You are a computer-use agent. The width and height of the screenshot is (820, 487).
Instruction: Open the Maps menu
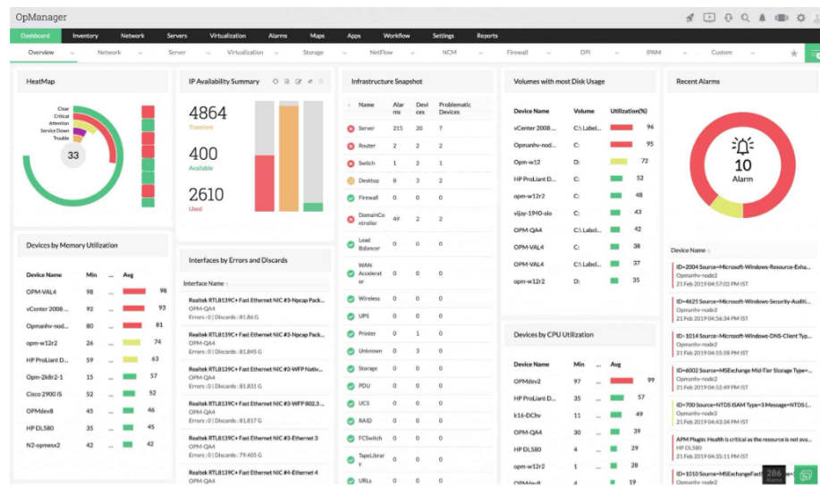click(x=317, y=36)
